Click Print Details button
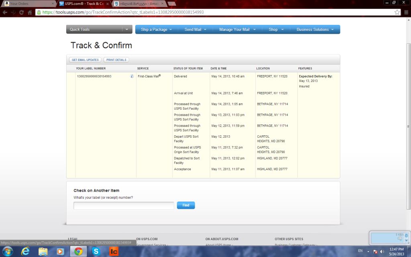Screen dimensions: 411x257 116,60
